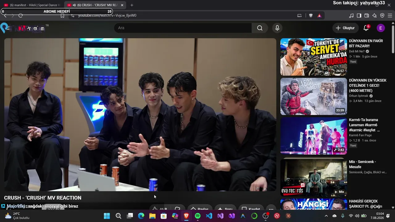This screenshot has width=395, height=222.
Task: View site information next to the URL
Action: pos(73,15)
